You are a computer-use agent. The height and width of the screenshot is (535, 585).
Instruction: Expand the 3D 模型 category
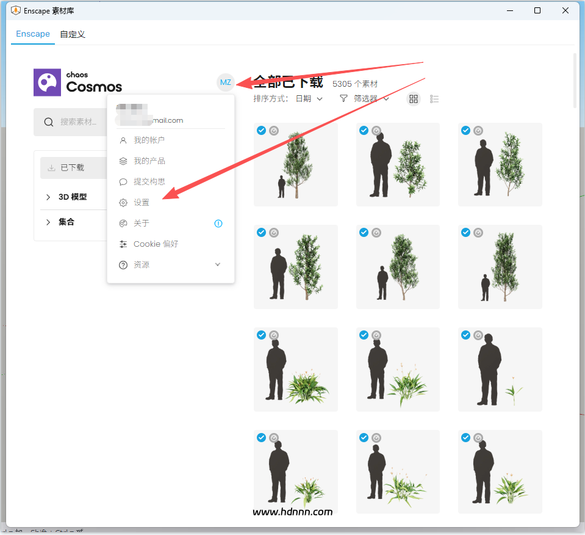pos(48,197)
